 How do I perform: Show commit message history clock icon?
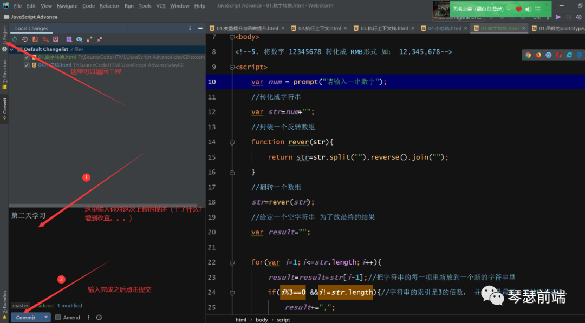(99, 318)
